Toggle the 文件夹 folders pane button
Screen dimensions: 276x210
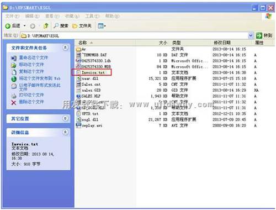coord(82,26)
